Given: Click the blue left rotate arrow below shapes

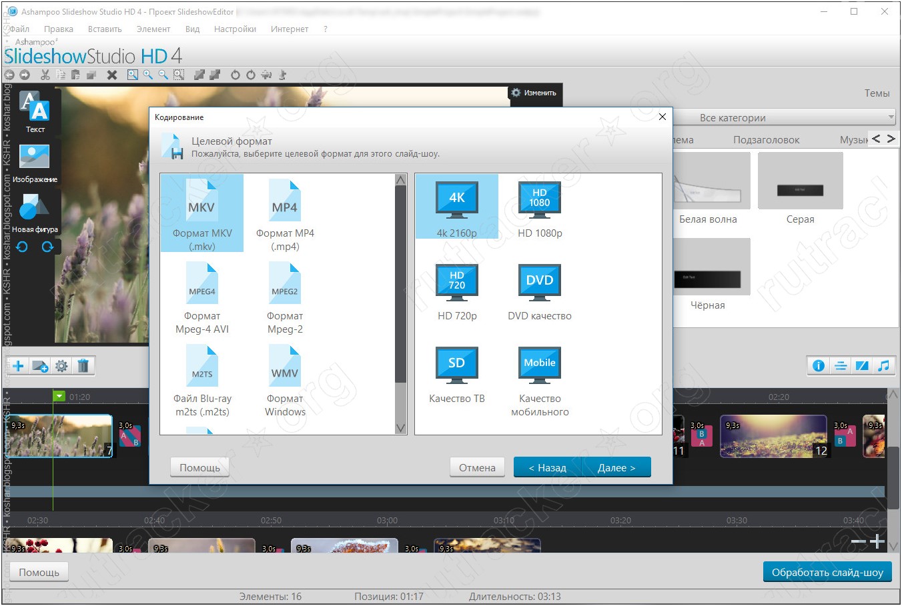Looking at the screenshot, I should point(22,247).
